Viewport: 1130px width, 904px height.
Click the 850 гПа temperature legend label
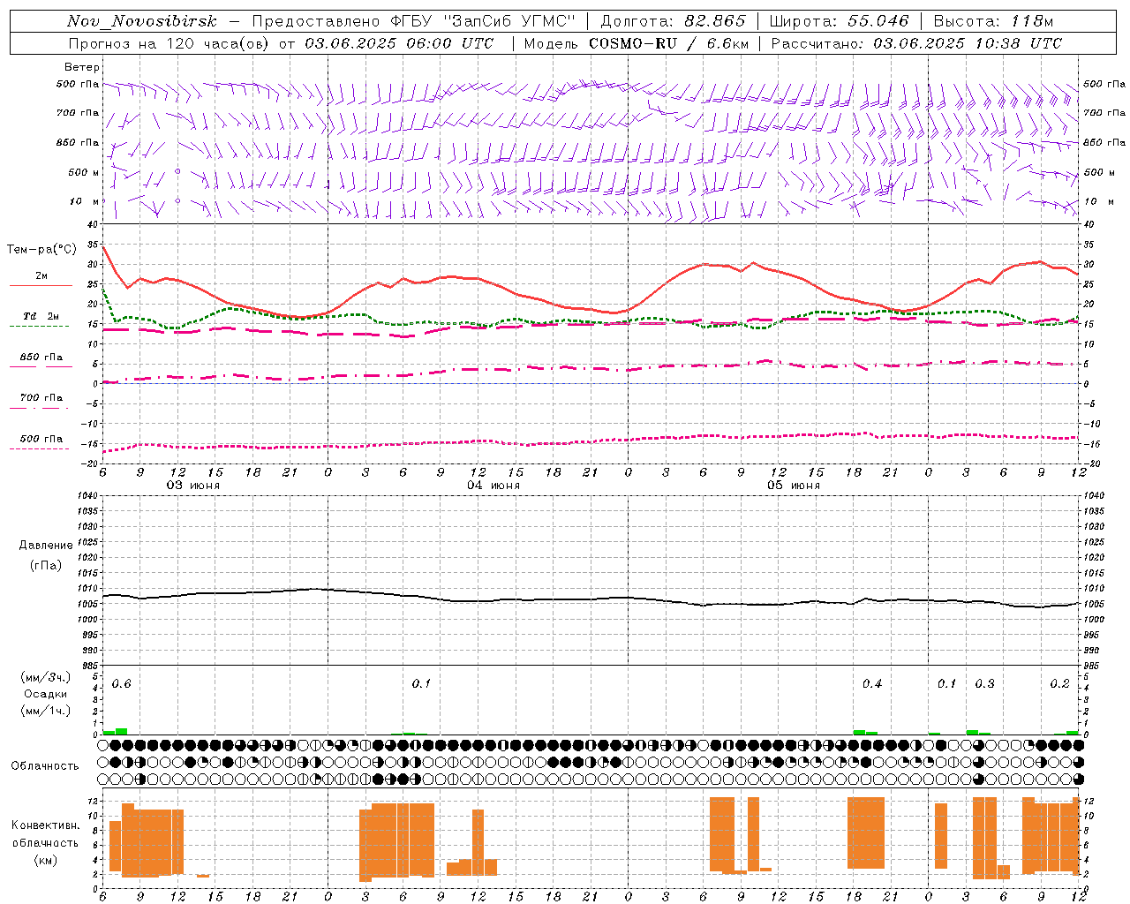[x=41, y=358]
